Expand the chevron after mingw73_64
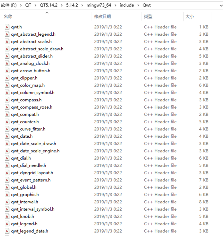Image resolution: width=223 pixels, height=237 pixels. 115,5
